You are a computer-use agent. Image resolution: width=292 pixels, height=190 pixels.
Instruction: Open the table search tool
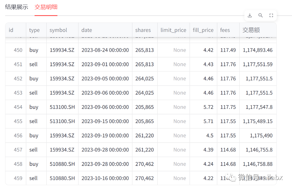tap(260, 15)
